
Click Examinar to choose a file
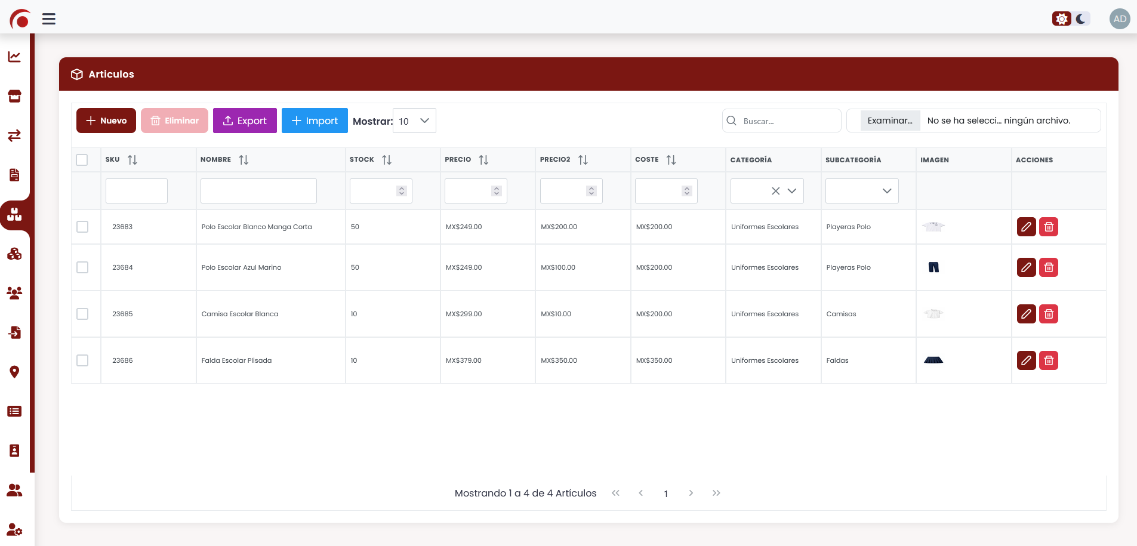[x=890, y=121]
